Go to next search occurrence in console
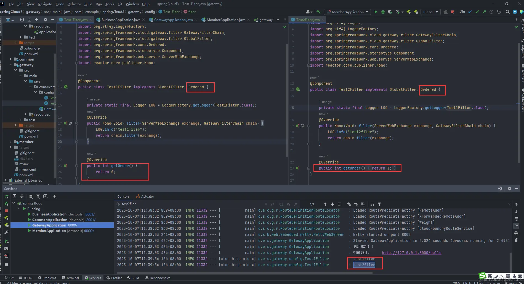This screenshot has height=284, width=524. pyautogui.click(x=333, y=204)
